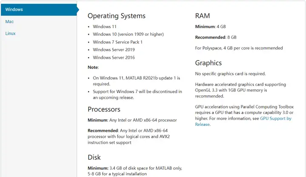Click the Windows 7 Service Pack 1 entry
The image size is (306, 177).
point(118,42)
